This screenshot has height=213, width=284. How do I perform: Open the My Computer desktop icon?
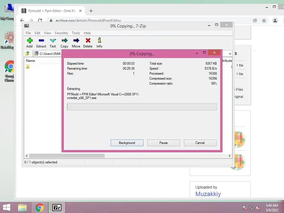point(7,12)
